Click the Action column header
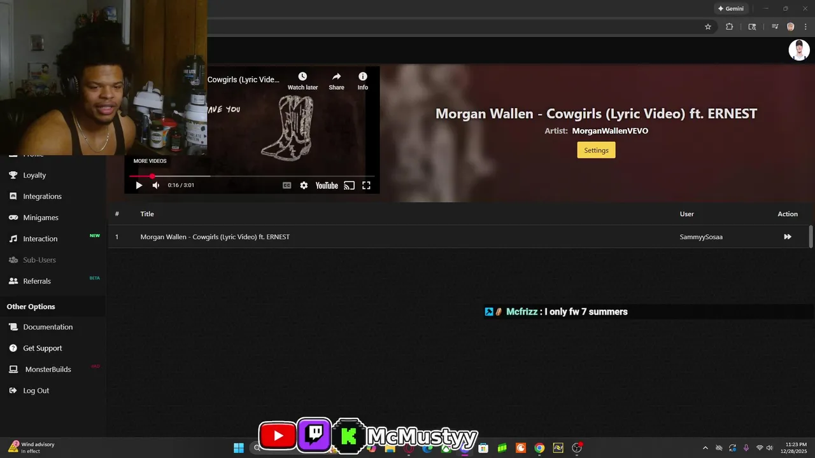The image size is (815, 458). [788, 214]
